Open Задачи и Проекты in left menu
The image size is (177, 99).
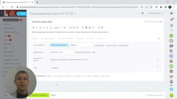pos(11,20)
